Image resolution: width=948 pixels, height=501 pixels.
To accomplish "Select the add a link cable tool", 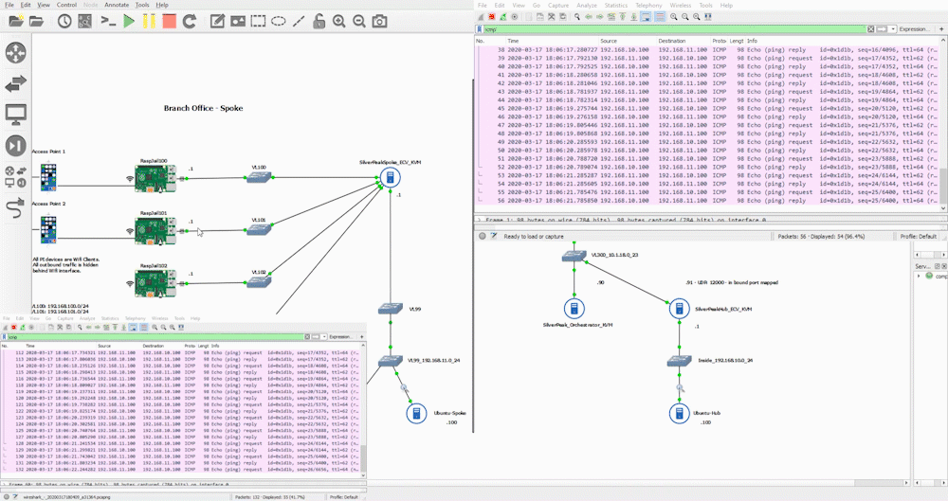I will 15,208.
